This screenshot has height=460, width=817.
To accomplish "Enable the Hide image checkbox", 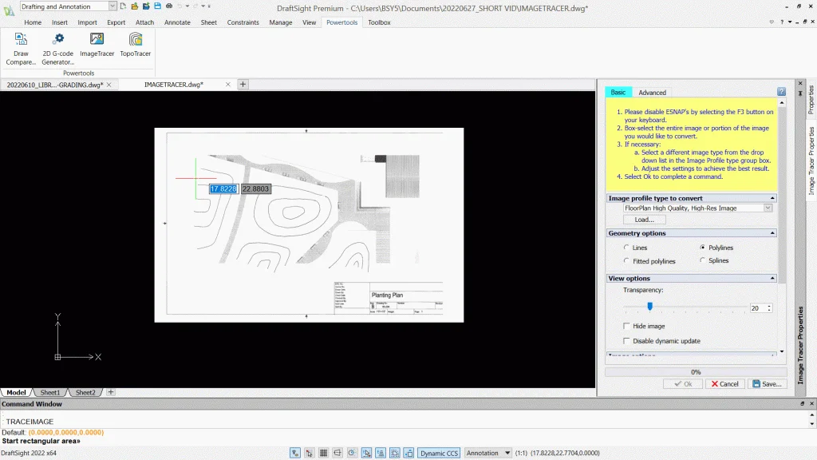I will pyautogui.click(x=626, y=326).
